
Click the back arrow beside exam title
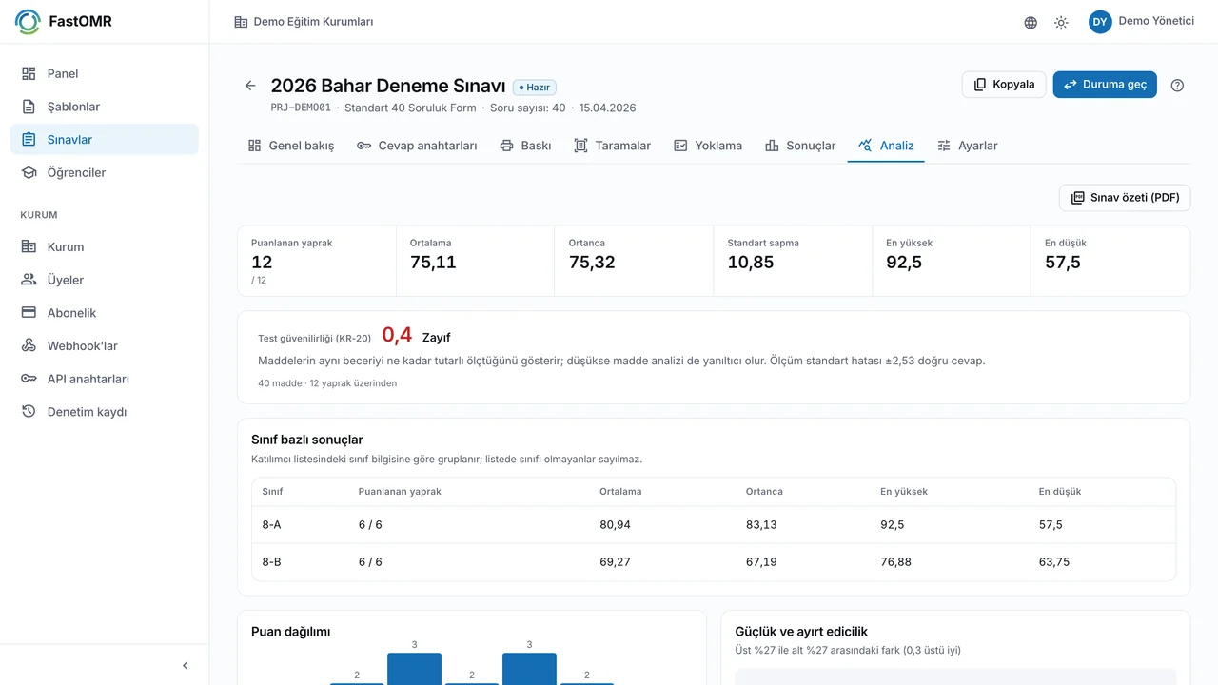coord(250,86)
